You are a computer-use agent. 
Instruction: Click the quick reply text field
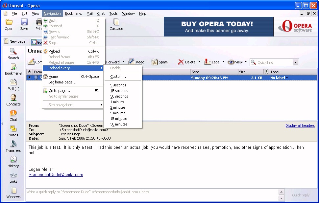[x=151, y=192]
